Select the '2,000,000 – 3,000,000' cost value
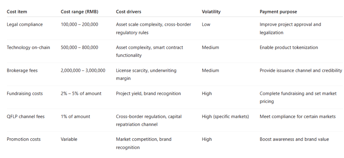344x158 pixels. pos(83,71)
